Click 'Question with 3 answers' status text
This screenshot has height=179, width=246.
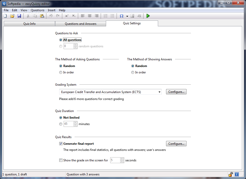83,174
